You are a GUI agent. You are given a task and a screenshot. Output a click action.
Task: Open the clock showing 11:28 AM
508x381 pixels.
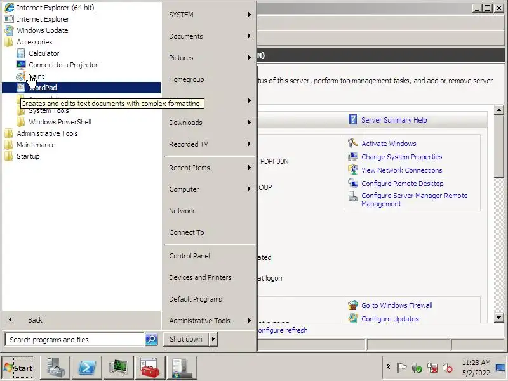tap(476, 368)
